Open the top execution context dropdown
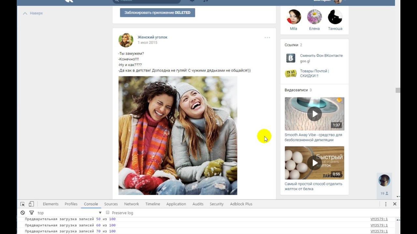 pos(69,213)
